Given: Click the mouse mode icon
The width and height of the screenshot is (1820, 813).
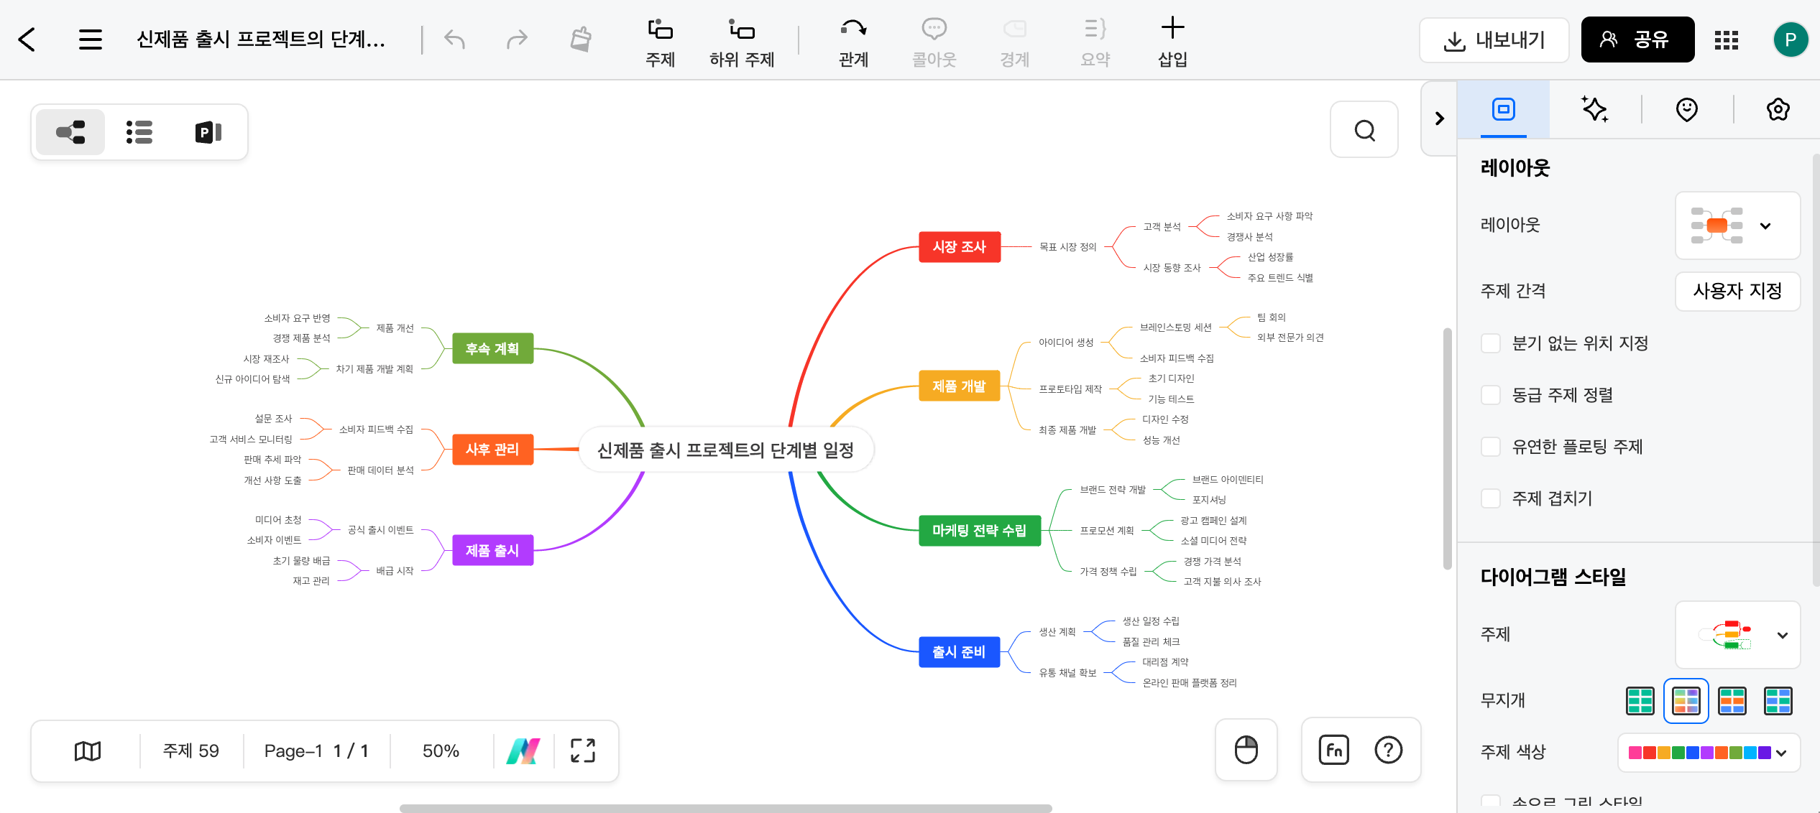Looking at the screenshot, I should coord(1246,750).
